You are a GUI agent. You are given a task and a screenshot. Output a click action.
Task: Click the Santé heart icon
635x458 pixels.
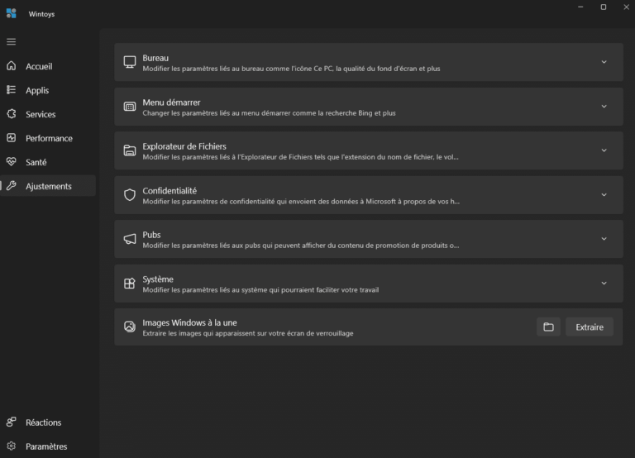coord(11,162)
